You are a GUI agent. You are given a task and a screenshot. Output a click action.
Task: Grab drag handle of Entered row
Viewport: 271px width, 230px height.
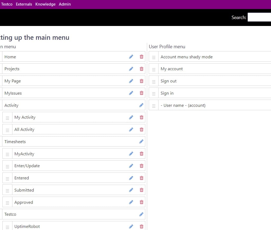7,178
